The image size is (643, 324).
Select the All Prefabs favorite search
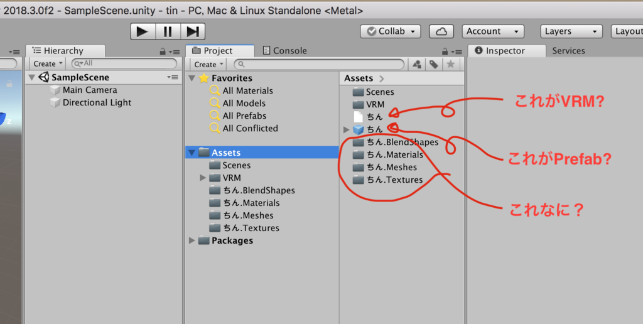pos(244,116)
